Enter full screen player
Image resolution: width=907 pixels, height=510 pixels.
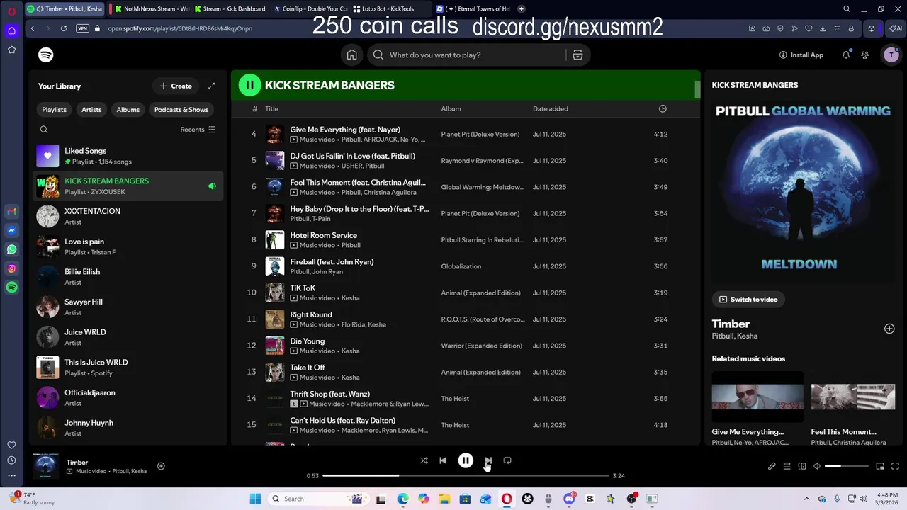coord(895,466)
